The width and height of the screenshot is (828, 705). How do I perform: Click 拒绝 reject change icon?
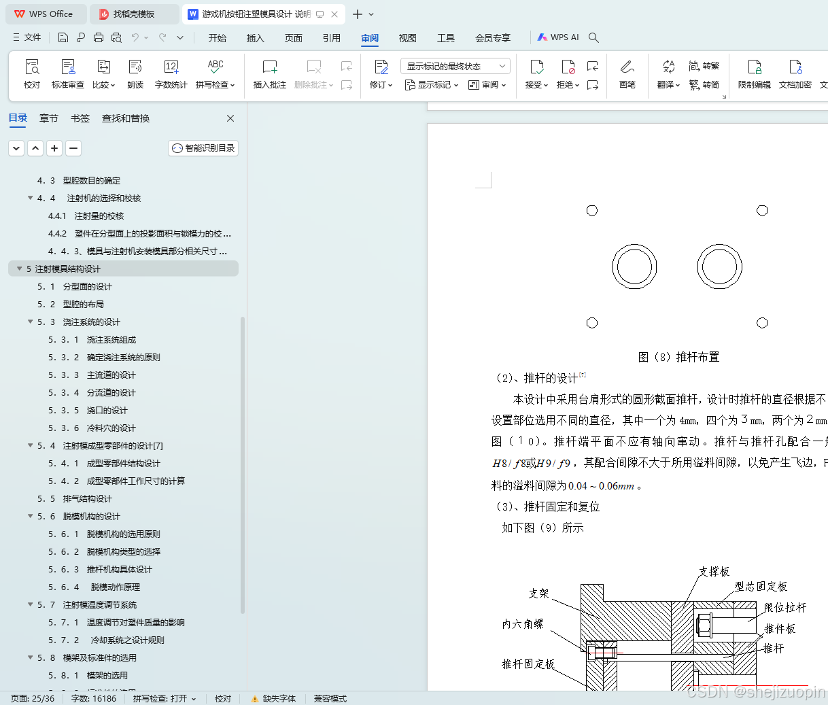point(568,67)
